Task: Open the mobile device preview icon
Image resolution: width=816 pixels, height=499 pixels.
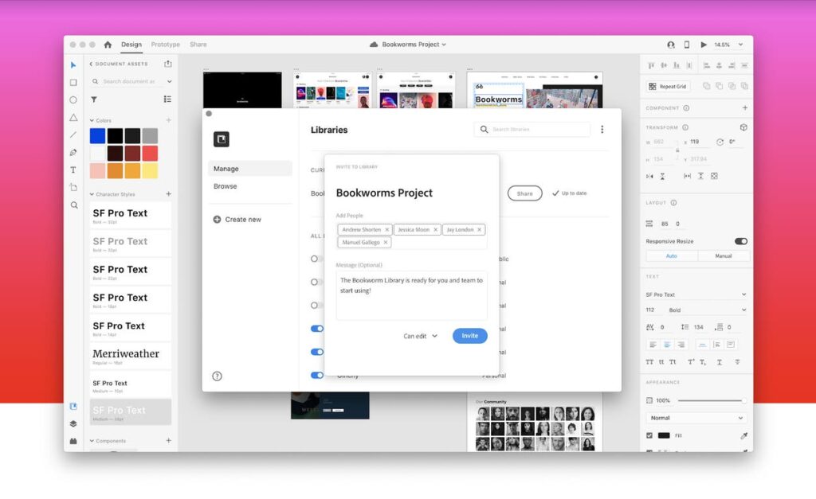Action: pos(686,45)
